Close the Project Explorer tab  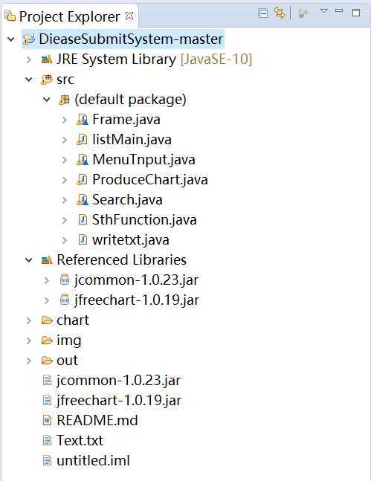point(129,16)
